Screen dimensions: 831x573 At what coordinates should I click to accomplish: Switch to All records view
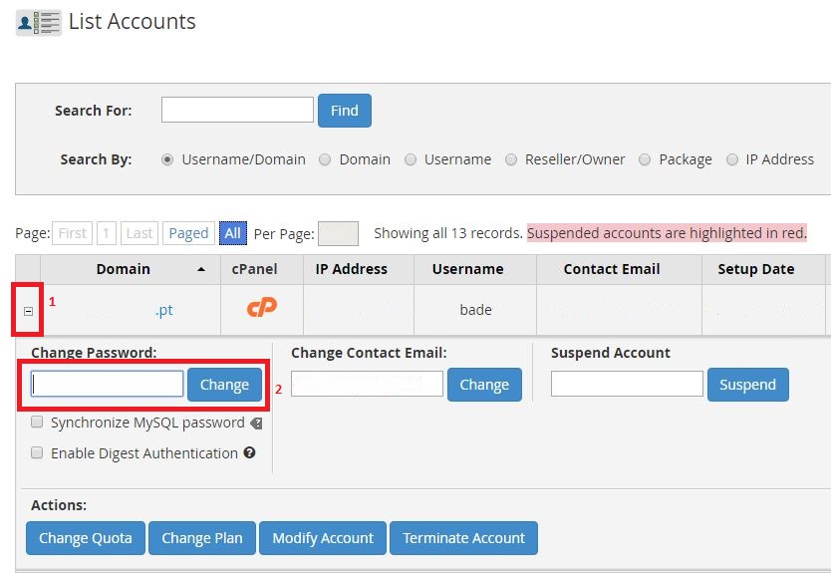pos(232,233)
